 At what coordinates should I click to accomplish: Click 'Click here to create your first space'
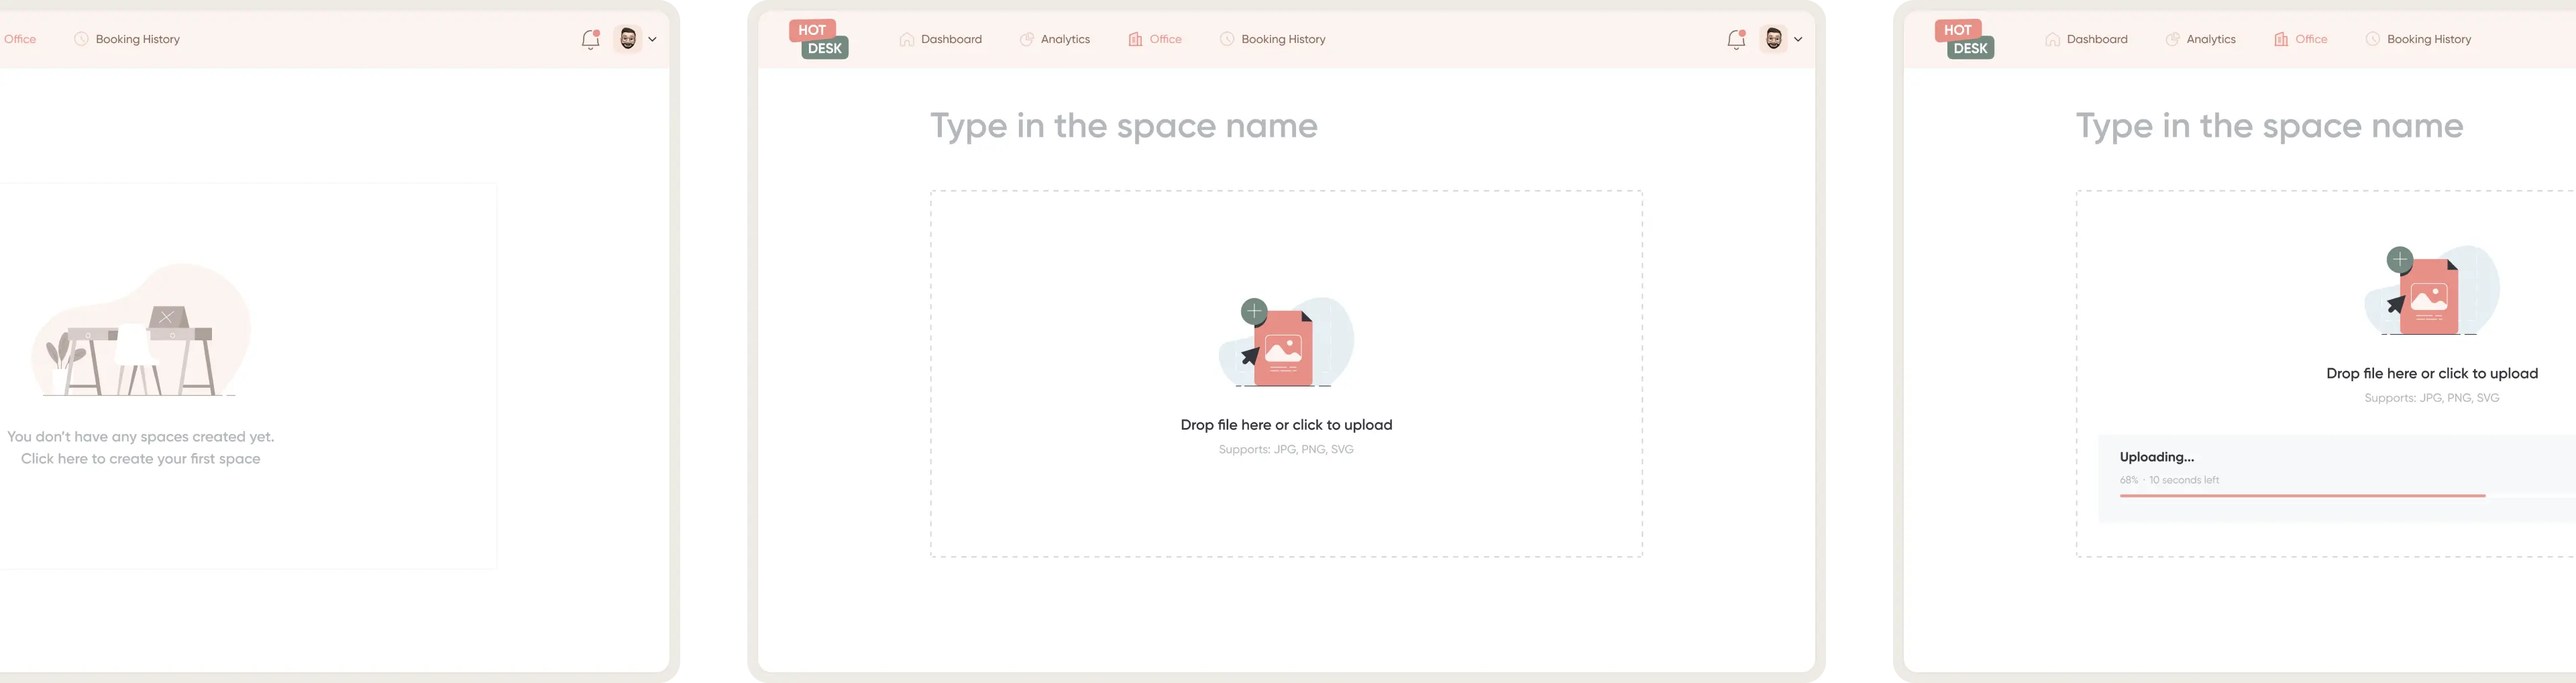point(140,459)
